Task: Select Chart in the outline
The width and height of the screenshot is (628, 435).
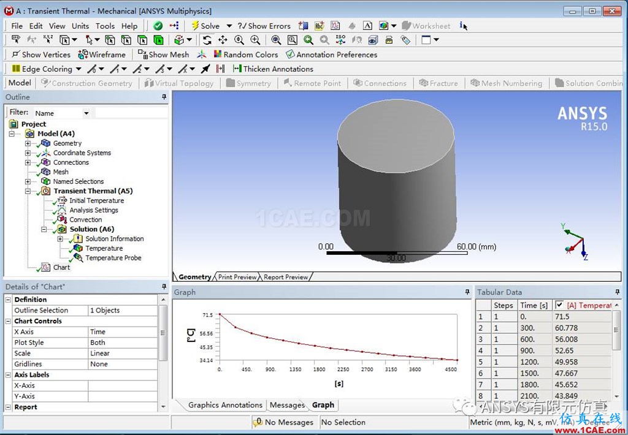Action: [x=61, y=267]
